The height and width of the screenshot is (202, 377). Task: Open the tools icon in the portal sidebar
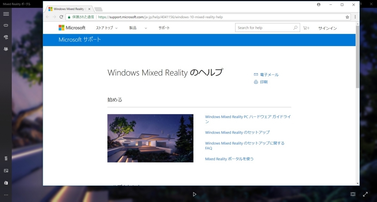(6, 158)
